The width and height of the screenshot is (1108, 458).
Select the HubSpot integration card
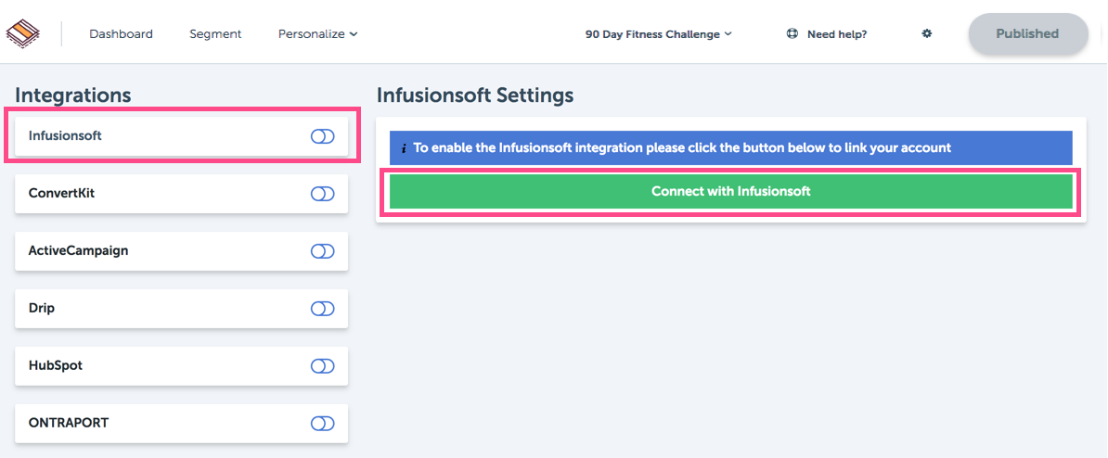click(x=182, y=366)
